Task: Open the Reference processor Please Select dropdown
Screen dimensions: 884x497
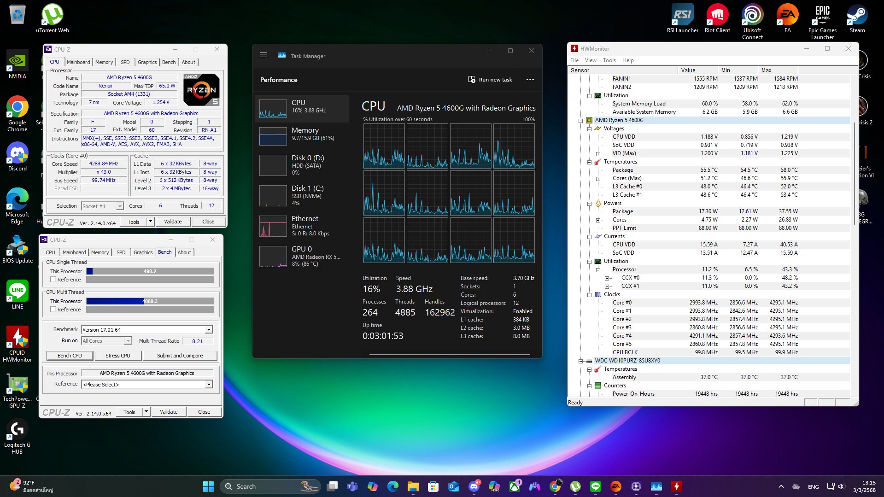Action: (209, 385)
